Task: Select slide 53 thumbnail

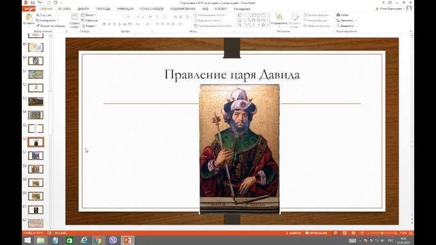Action: [x=36, y=101]
